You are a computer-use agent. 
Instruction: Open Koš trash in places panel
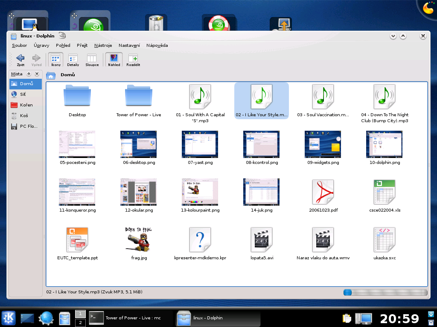[23, 116]
